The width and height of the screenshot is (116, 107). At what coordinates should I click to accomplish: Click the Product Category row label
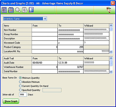tap(17, 47)
